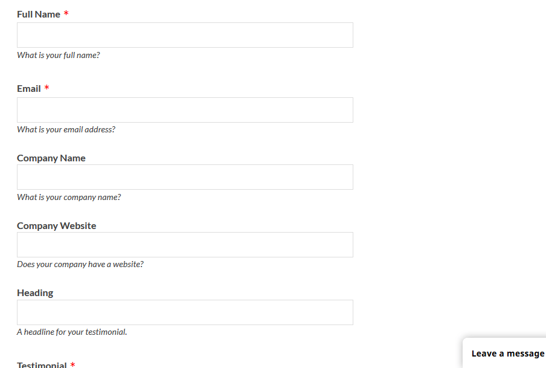Click the red asterisk beside Full Name
The height and width of the screenshot is (368, 546).
pos(66,14)
